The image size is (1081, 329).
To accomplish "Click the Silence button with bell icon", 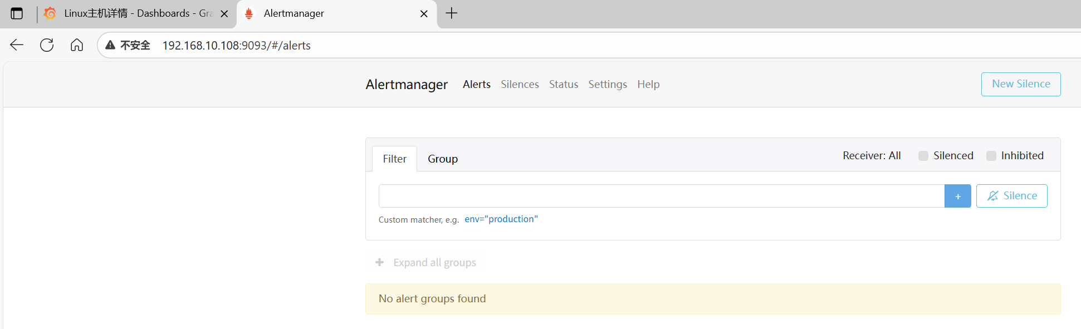I will pos(1011,196).
